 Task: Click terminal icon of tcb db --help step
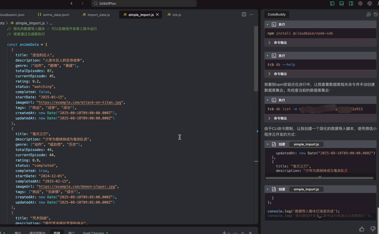coord(274,56)
